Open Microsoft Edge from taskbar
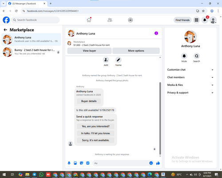The image size is (222, 178). 150,174
